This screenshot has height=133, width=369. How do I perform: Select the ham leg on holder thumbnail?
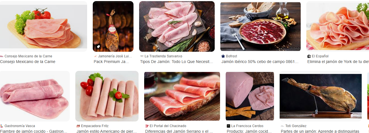321,96
